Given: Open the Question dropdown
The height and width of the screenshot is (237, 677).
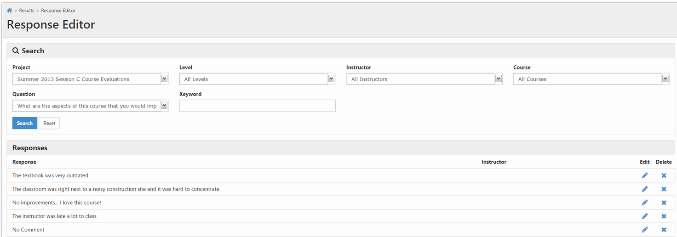Looking at the screenshot, I should point(90,106).
